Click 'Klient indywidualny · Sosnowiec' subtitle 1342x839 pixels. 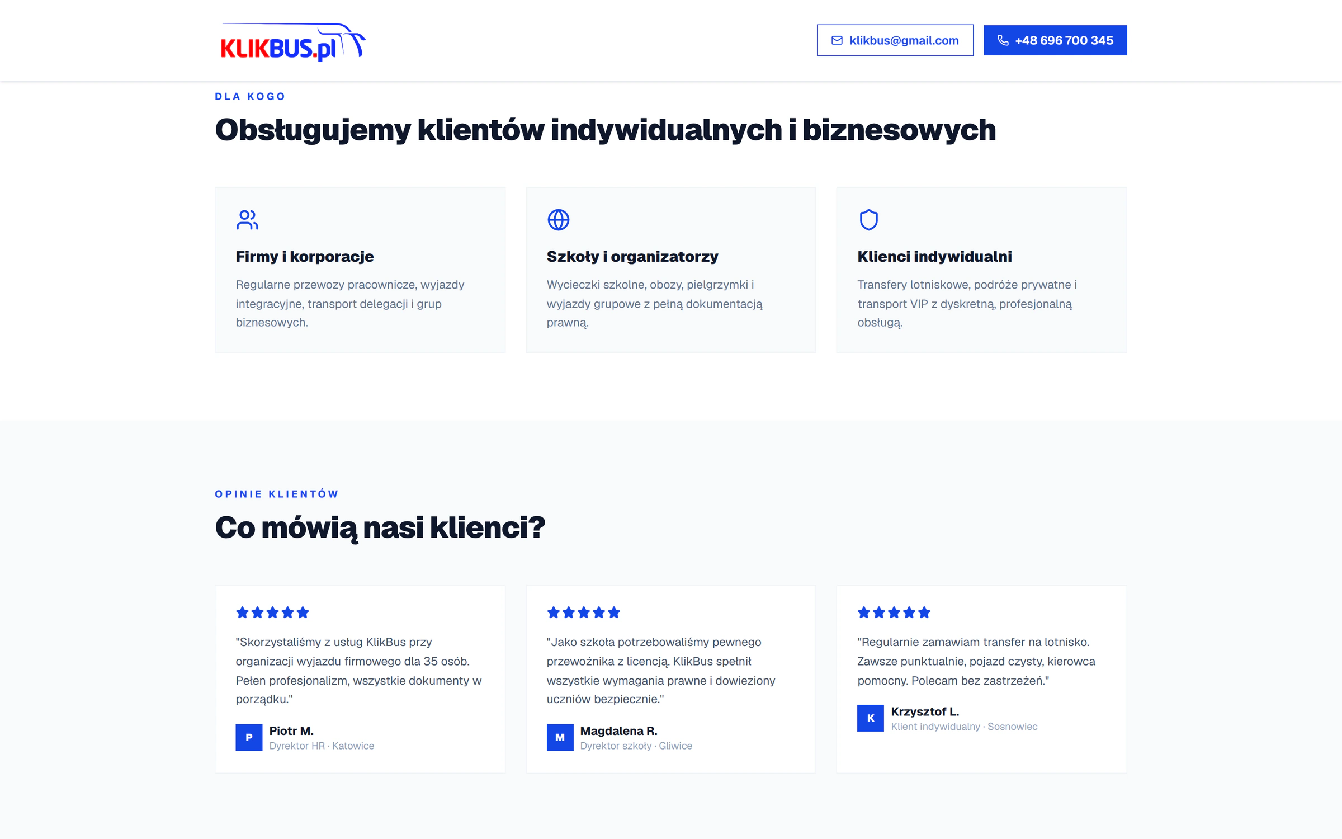coord(964,727)
